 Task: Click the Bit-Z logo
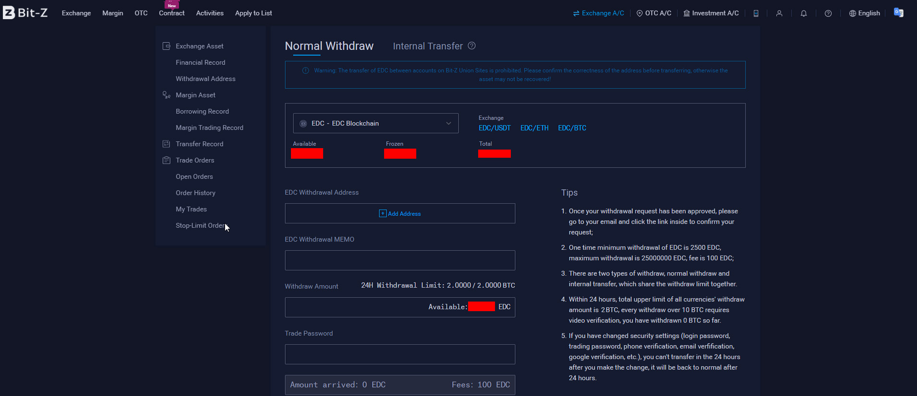pyautogui.click(x=25, y=13)
